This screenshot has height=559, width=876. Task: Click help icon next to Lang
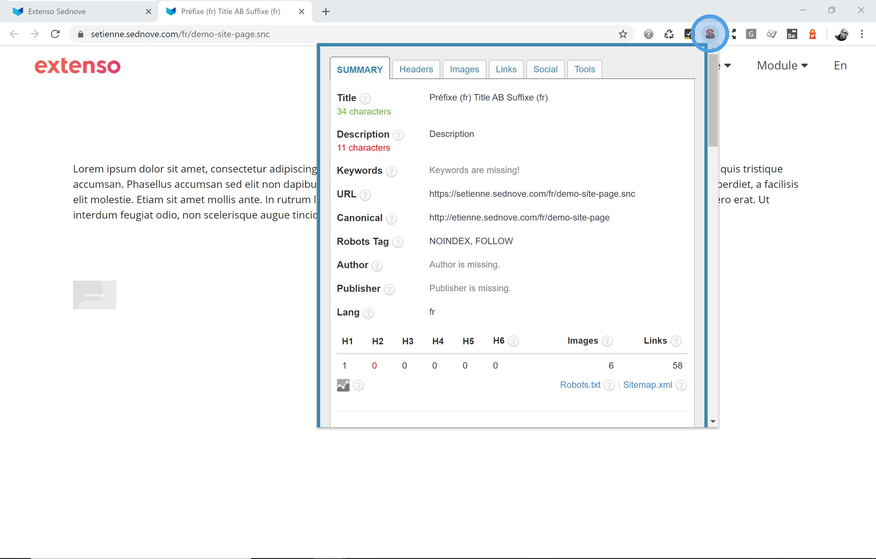click(368, 313)
